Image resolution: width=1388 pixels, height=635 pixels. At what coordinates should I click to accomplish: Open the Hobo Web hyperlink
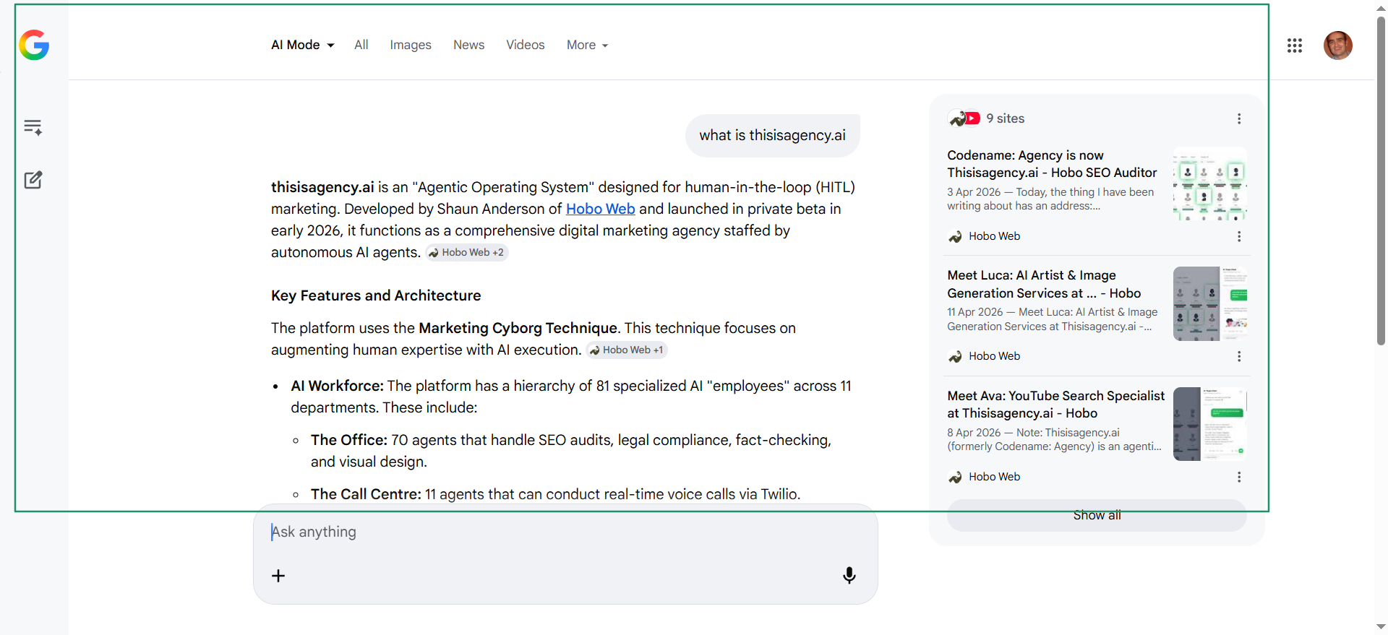pos(600,209)
